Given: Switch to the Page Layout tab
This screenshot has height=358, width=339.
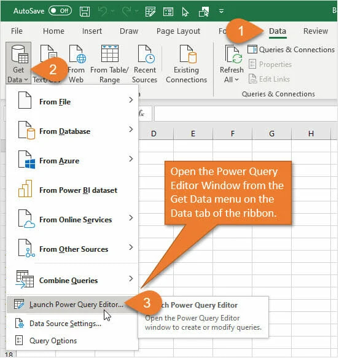Looking at the screenshot, I should click(x=178, y=31).
